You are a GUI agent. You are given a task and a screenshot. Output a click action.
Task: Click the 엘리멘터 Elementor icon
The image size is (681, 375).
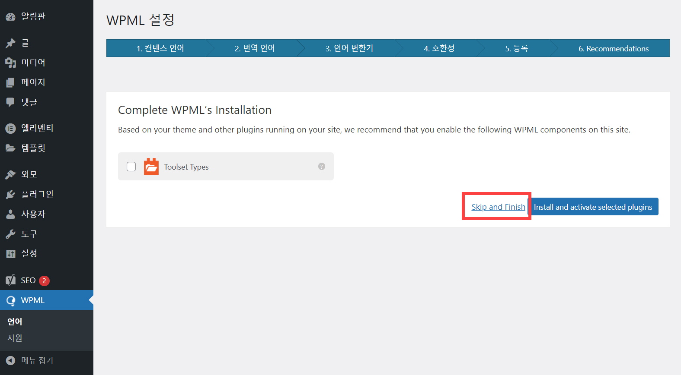(x=10, y=128)
